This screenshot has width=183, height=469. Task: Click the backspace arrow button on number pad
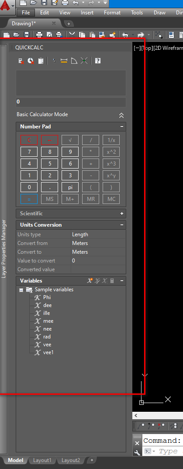point(50,140)
